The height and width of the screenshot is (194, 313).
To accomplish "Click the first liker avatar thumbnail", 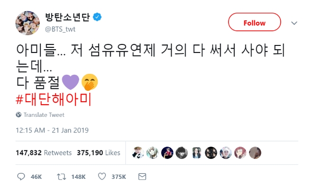I will click(138, 153).
